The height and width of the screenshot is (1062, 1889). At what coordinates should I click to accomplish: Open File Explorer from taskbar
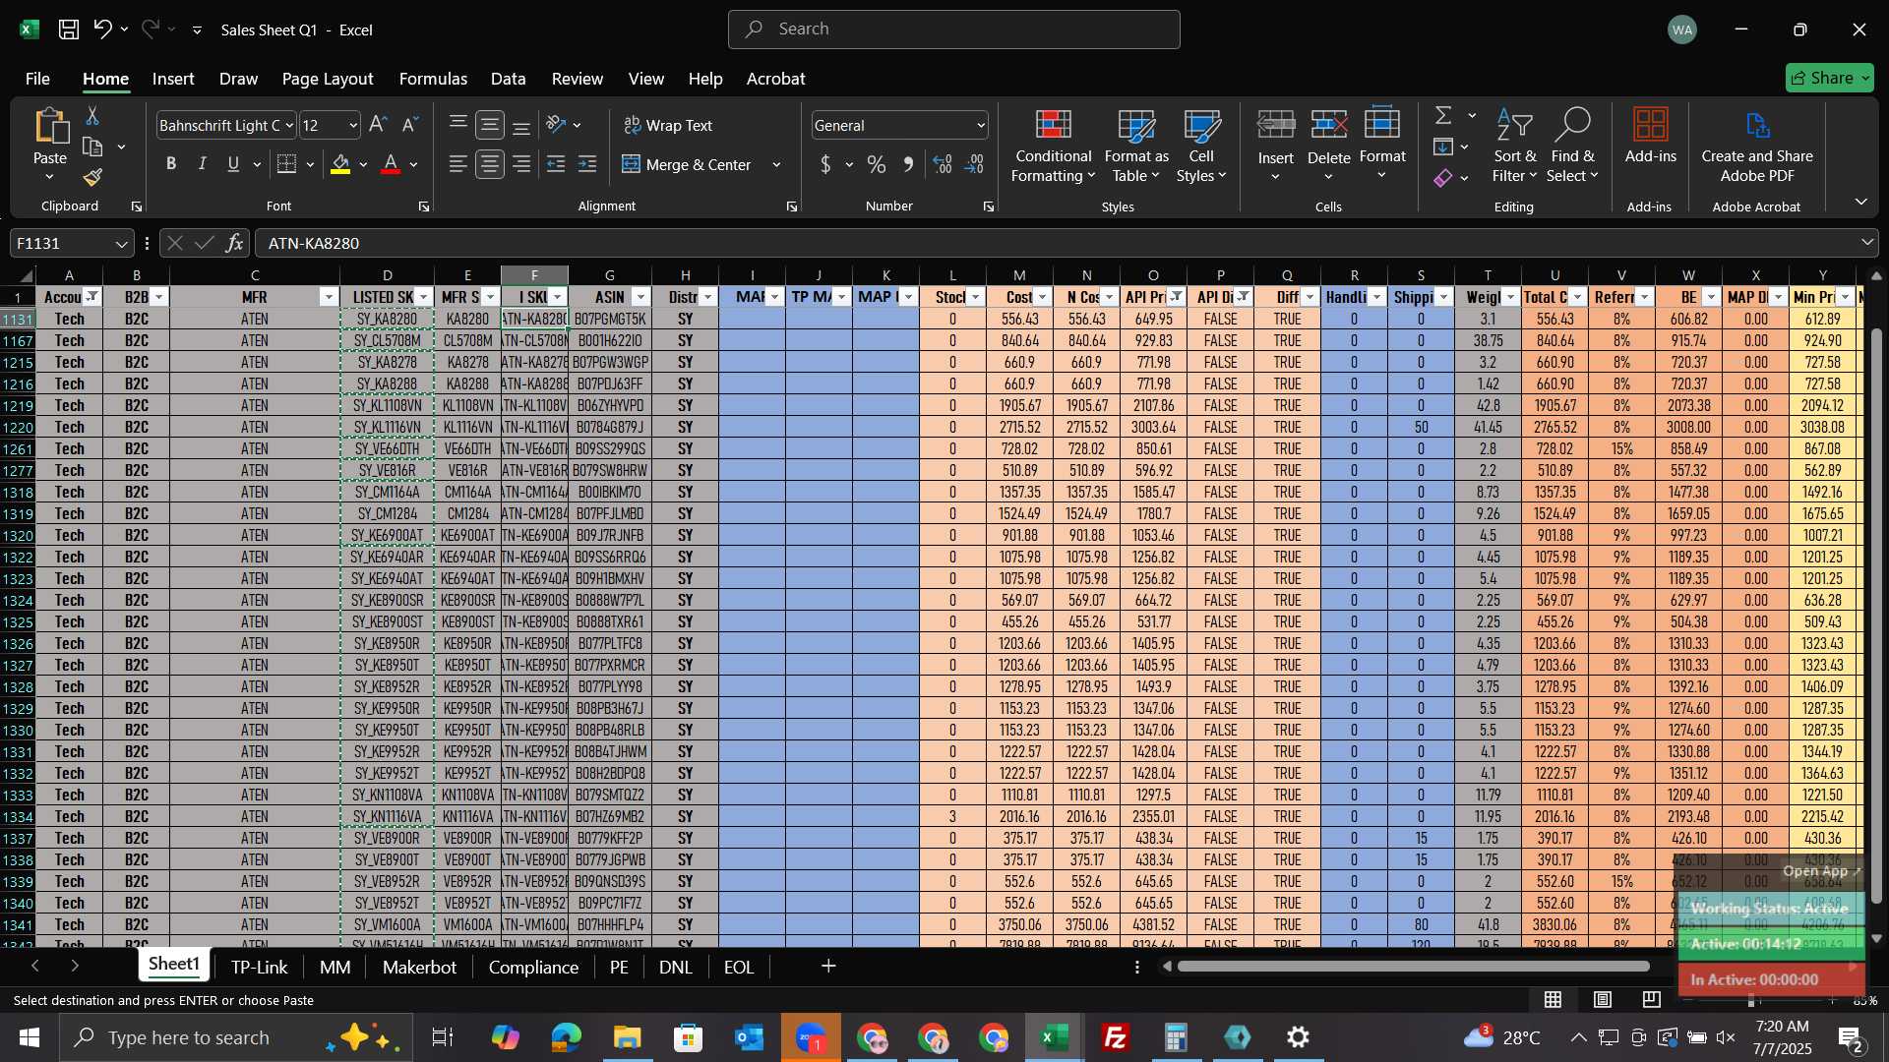point(627,1037)
